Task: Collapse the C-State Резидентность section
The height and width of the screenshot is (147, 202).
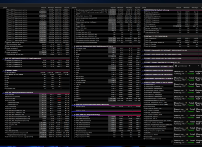Action: pyautogui.click(x=3, y=58)
